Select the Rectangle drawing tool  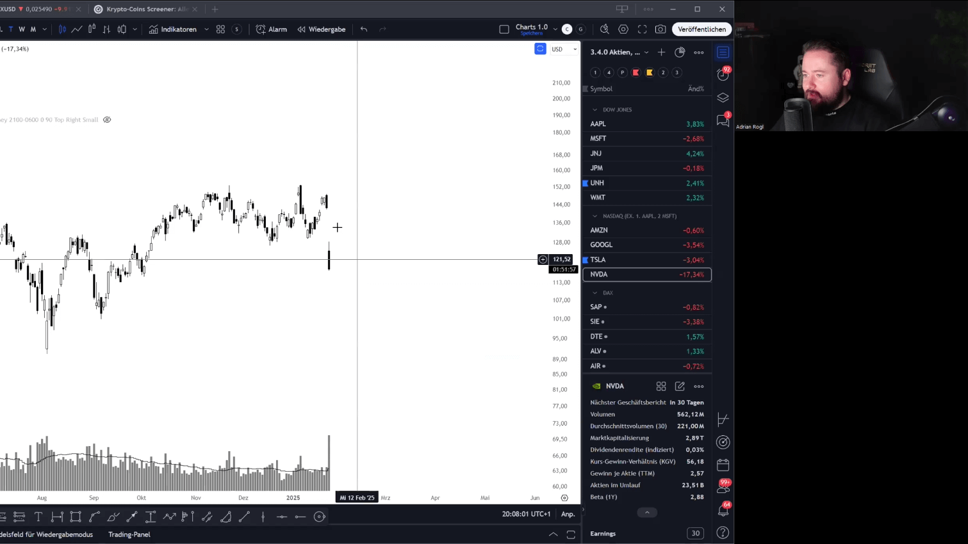[76, 516]
